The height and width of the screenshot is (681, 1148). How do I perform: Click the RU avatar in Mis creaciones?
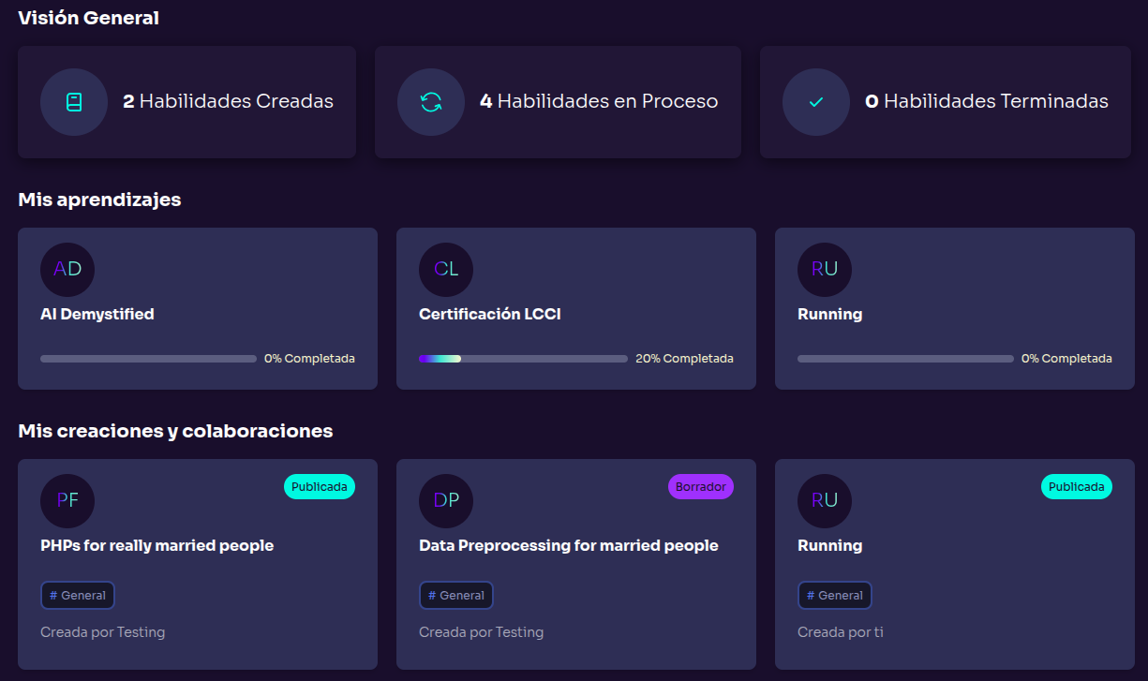point(825,501)
